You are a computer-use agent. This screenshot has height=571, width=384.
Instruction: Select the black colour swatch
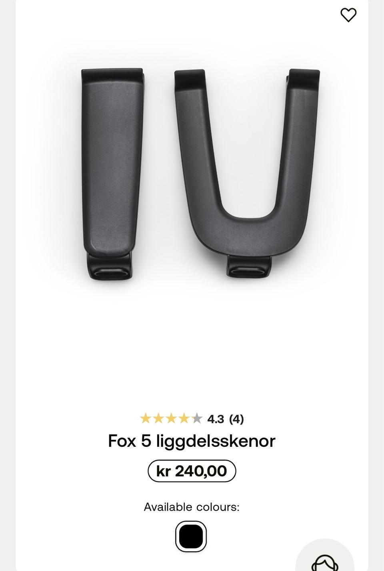click(191, 536)
